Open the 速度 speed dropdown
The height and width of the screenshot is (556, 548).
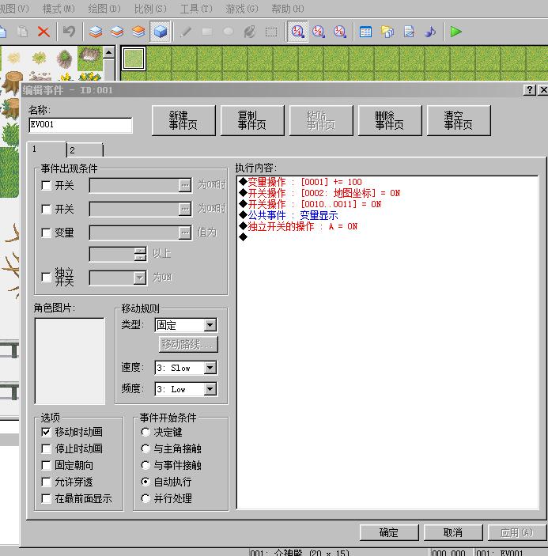(210, 368)
